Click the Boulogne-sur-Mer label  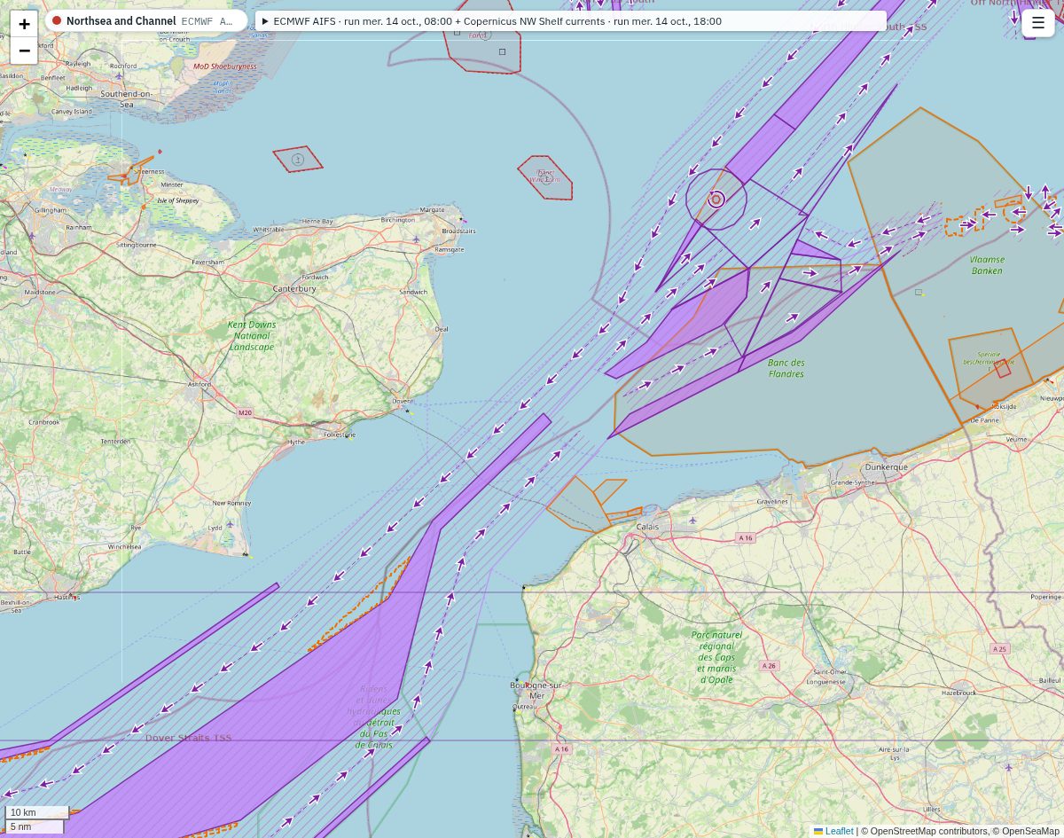click(536, 690)
